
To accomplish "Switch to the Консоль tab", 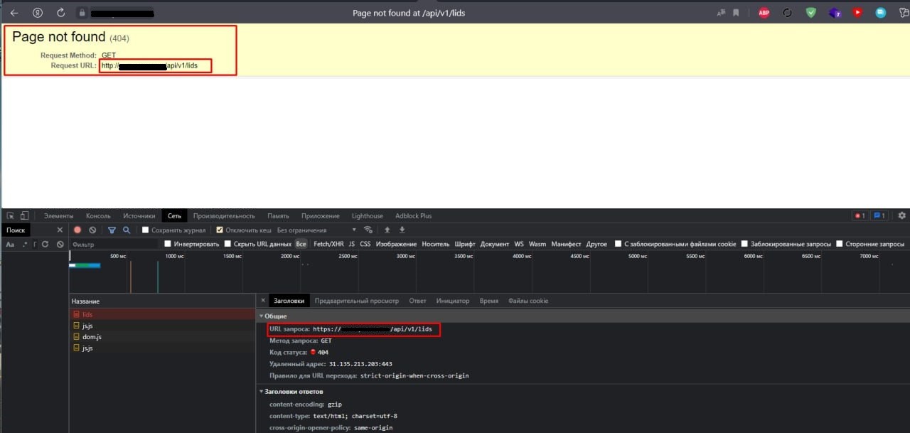I will pos(98,216).
